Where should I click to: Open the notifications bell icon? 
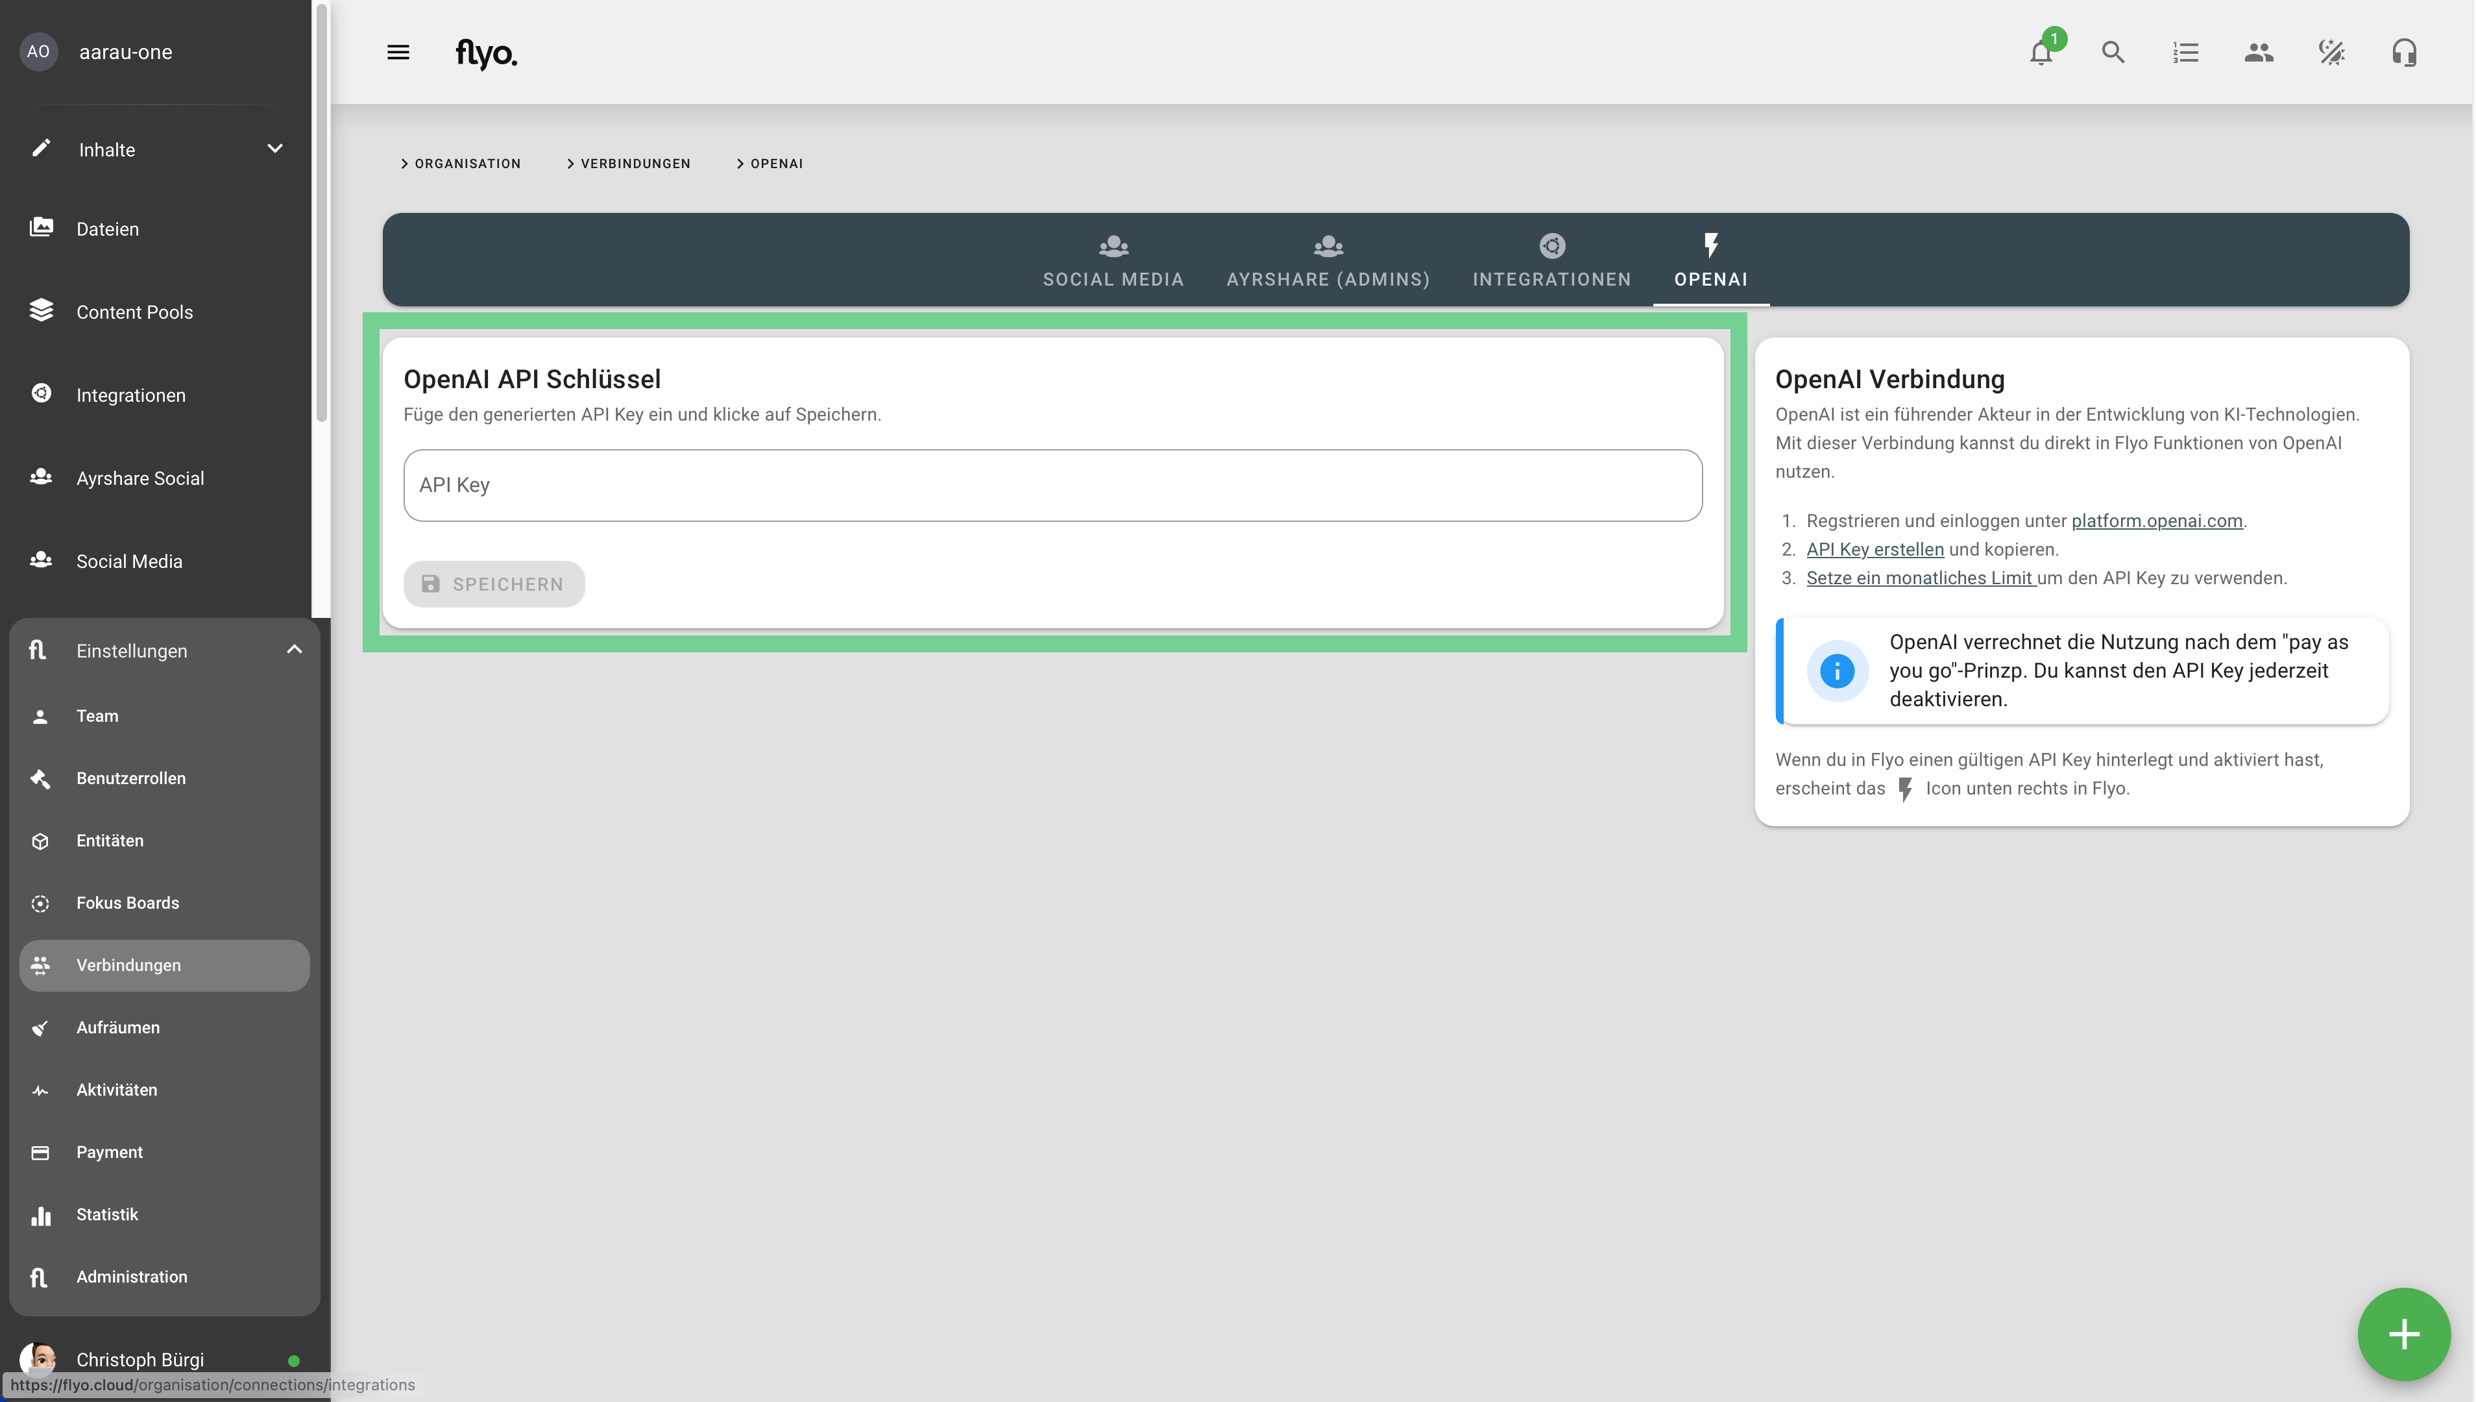point(2040,52)
